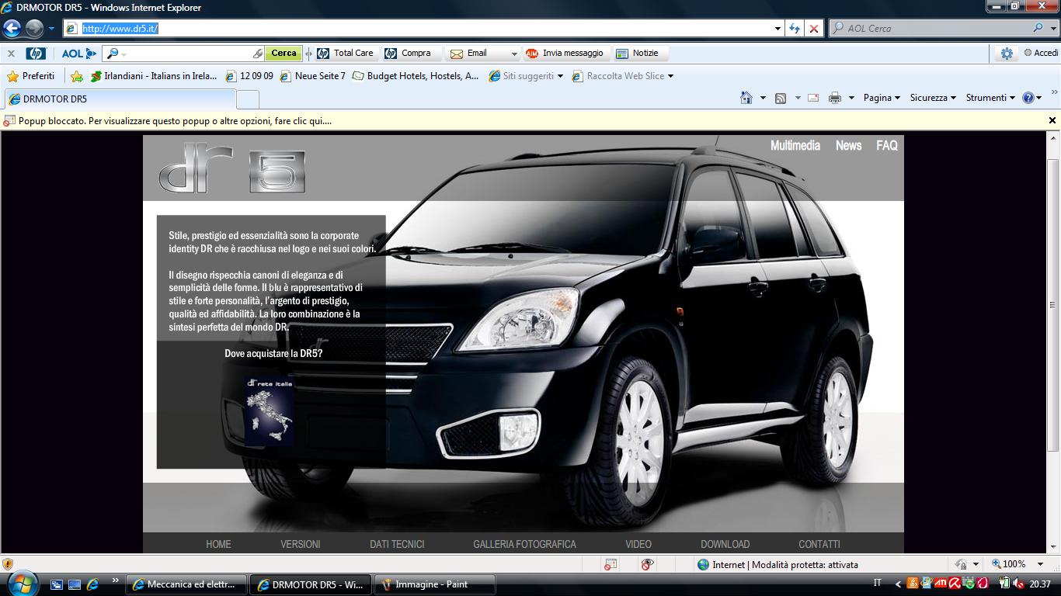The width and height of the screenshot is (1061, 596).
Task: Click the stop loading red X icon
Action: tap(814, 29)
